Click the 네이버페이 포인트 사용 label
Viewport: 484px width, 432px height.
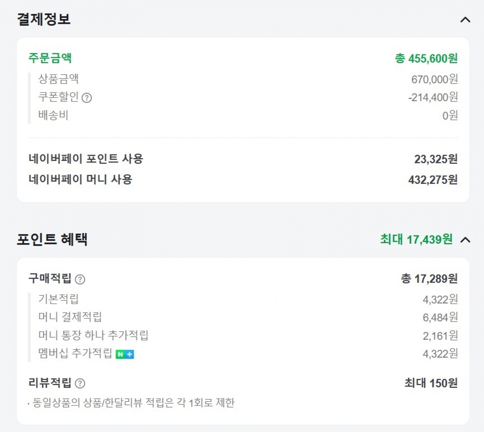[x=86, y=159]
